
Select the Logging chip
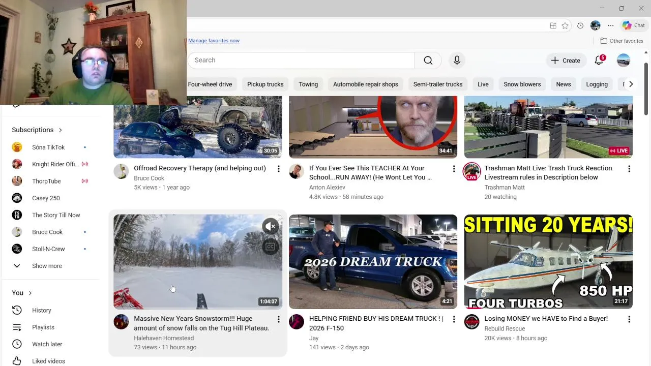pos(597,84)
